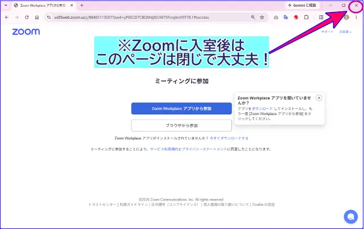Open the page zoom magnifier in address bar
This screenshot has height=229, width=364.
[253, 18]
